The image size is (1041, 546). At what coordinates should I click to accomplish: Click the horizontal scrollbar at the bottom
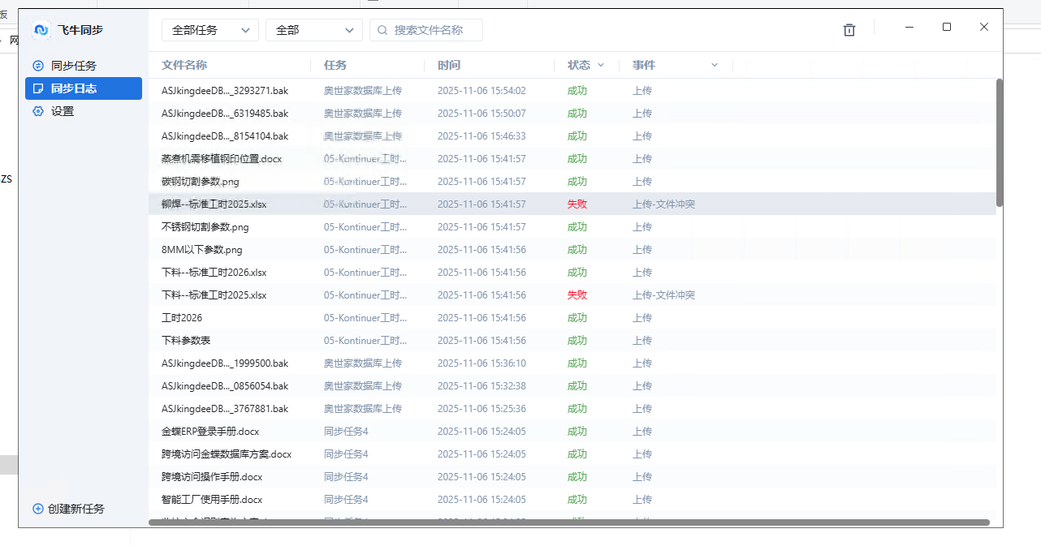click(x=568, y=522)
